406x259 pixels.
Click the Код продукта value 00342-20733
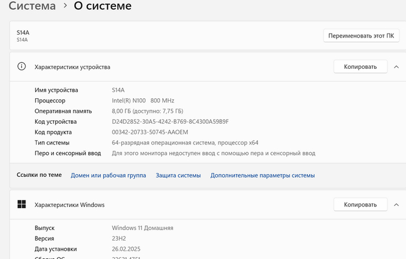(x=150, y=132)
